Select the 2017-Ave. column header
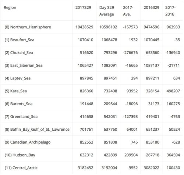This screenshot has width=184, height=175. point(128,11)
